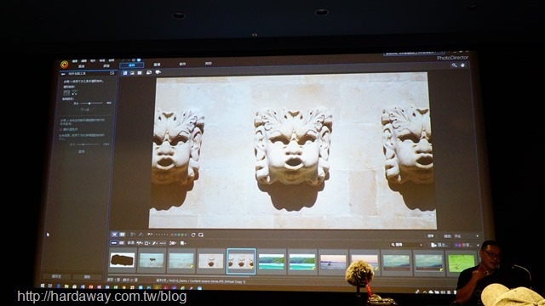Select the highlighted three faces thumbnail

pos(241,261)
